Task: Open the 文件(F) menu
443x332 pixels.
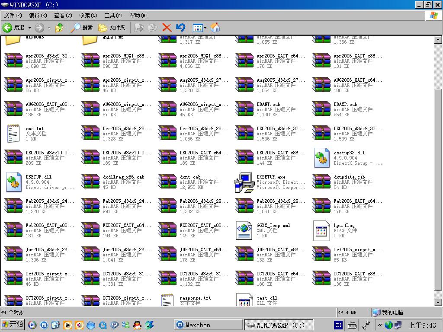Action: [13, 16]
